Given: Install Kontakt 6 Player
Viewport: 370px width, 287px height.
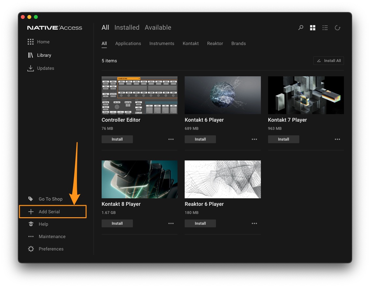Looking at the screenshot, I should point(200,139).
